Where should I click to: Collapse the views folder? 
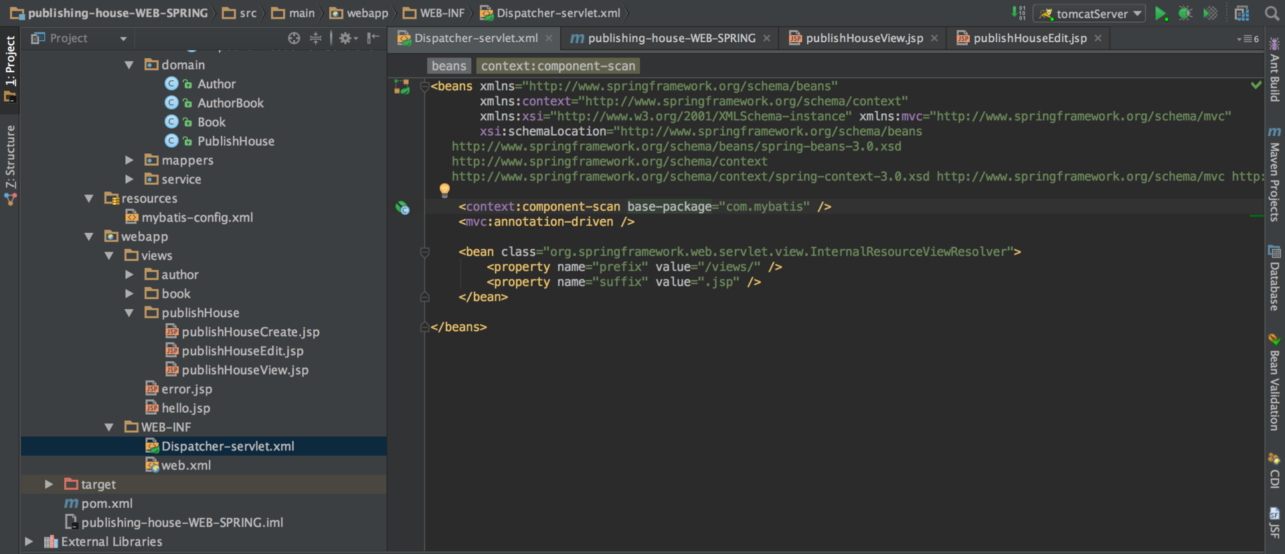tap(109, 256)
